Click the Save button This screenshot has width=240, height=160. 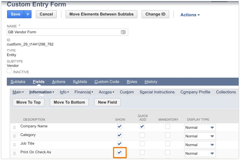(15, 14)
